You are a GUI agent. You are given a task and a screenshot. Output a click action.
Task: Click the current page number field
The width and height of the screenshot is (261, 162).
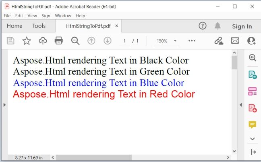click(125, 41)
